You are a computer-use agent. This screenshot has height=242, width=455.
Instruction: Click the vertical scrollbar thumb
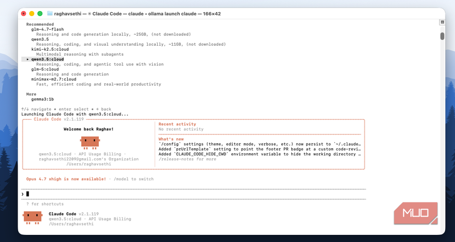[x=442, y=36]
